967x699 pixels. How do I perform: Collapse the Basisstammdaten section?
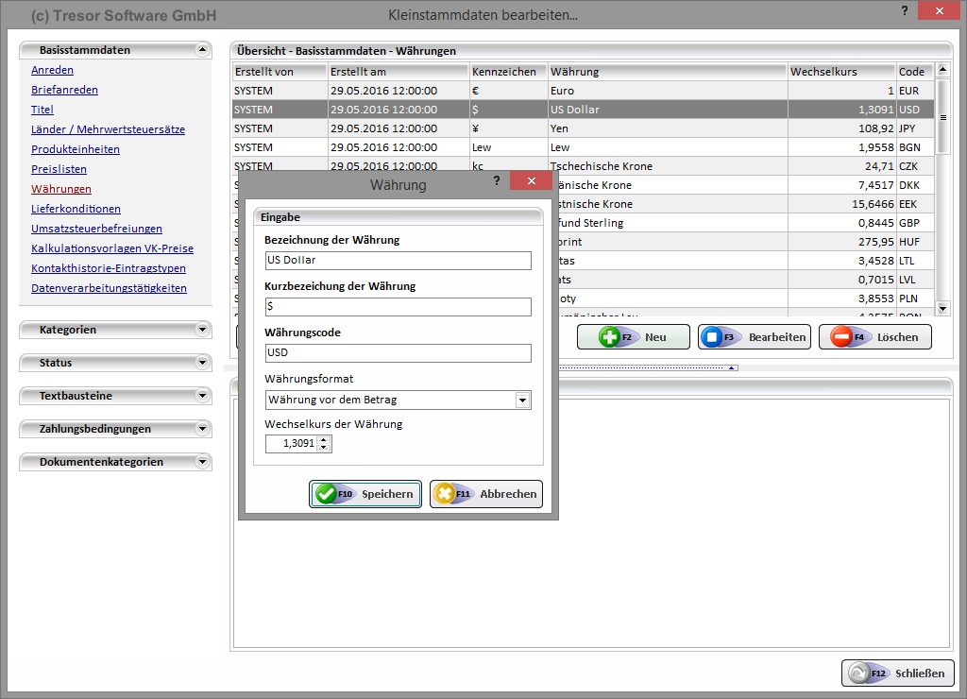(202, 50)
